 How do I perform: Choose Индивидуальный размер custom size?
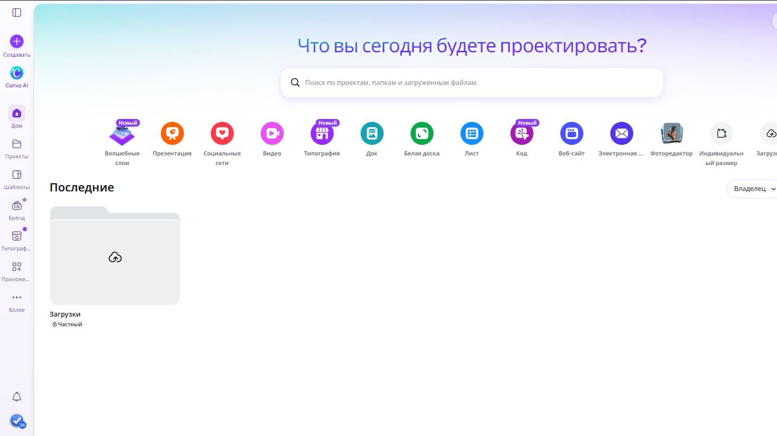click(721, 133)
